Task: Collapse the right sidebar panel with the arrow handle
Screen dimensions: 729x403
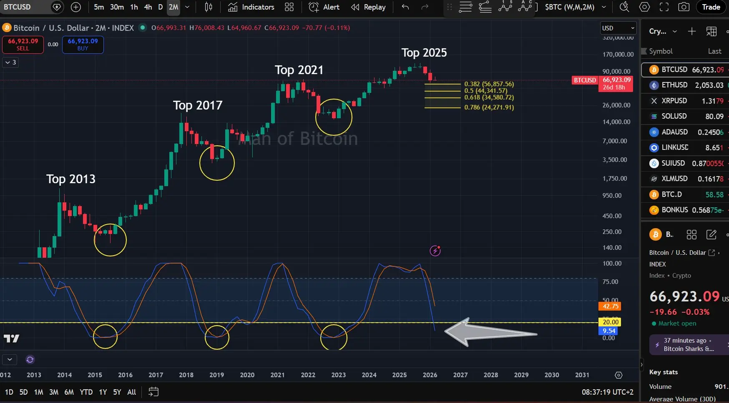Action: [642, 365]
